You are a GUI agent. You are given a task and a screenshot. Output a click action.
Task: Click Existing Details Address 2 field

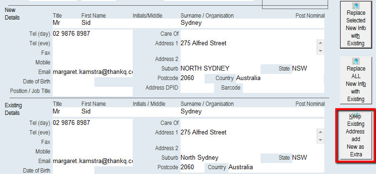click(252, 148)
